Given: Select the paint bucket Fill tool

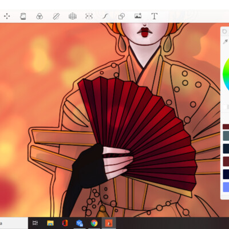Looking at the screenshot, I should click(x=23, y=16).
